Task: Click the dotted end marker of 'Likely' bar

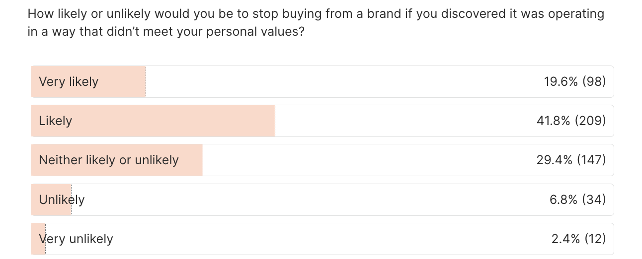Action: [x=275, y=121]
